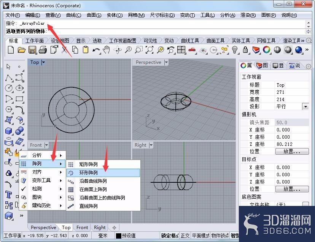Open the Perspective viewport dropdown arrow
Viewport: 315px width, 242px height.
tap(166, 62)
